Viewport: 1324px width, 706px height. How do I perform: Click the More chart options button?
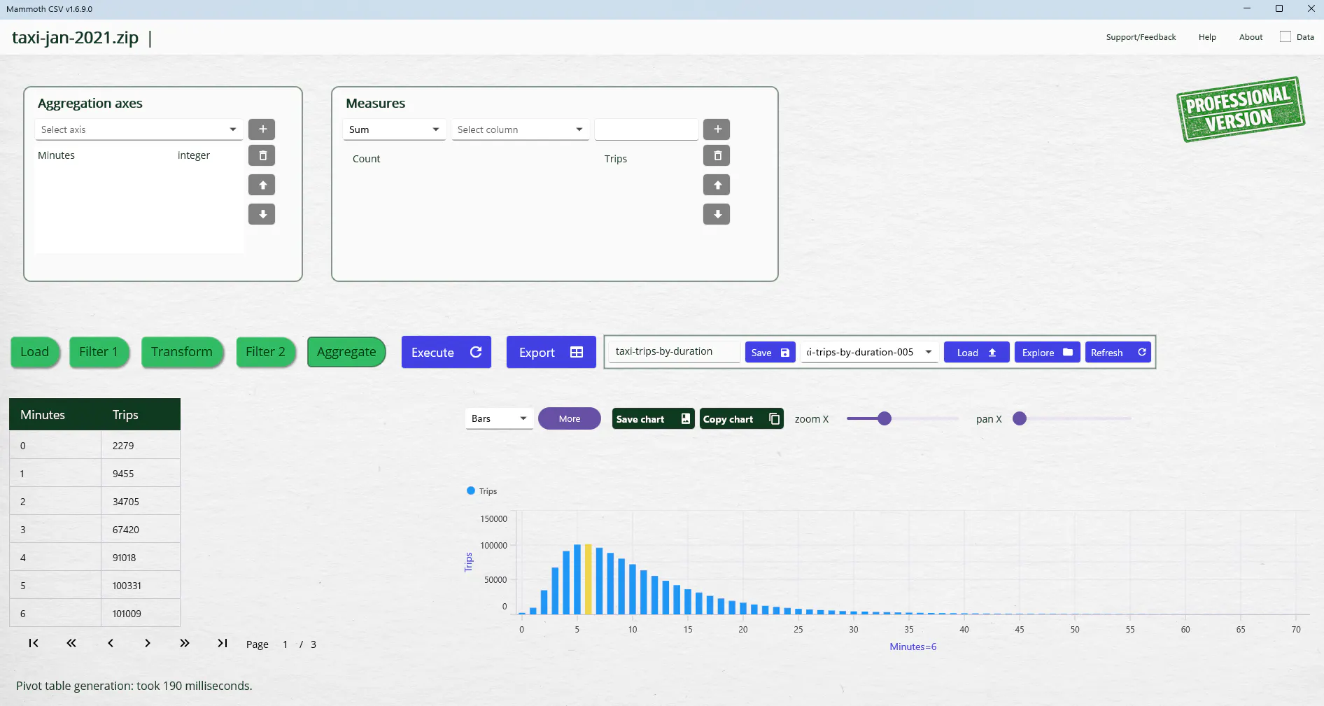(570, 418)
